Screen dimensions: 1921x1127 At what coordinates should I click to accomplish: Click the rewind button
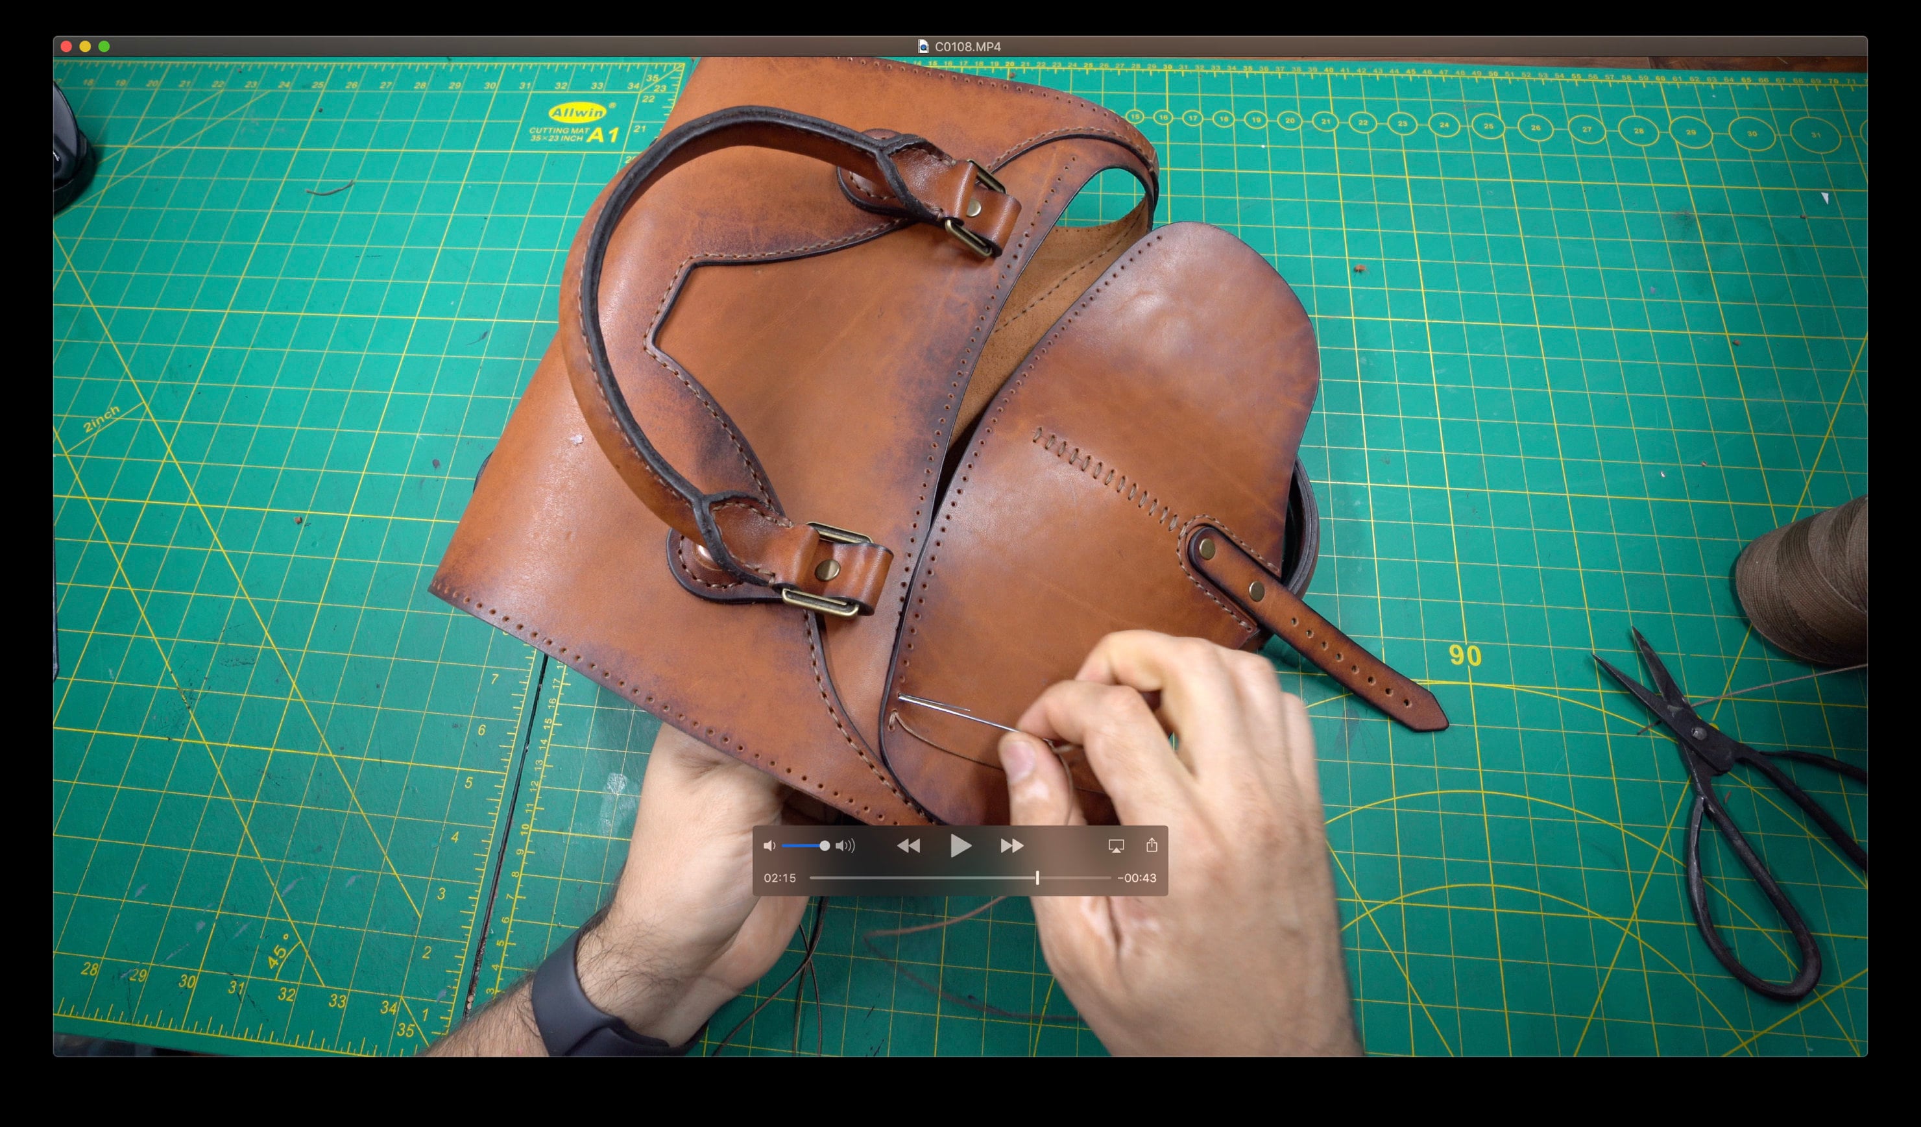(908, 845)
